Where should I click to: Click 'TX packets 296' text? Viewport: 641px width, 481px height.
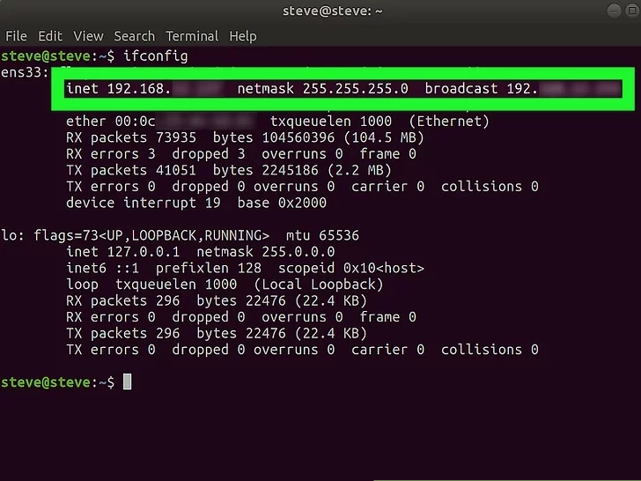122,334
